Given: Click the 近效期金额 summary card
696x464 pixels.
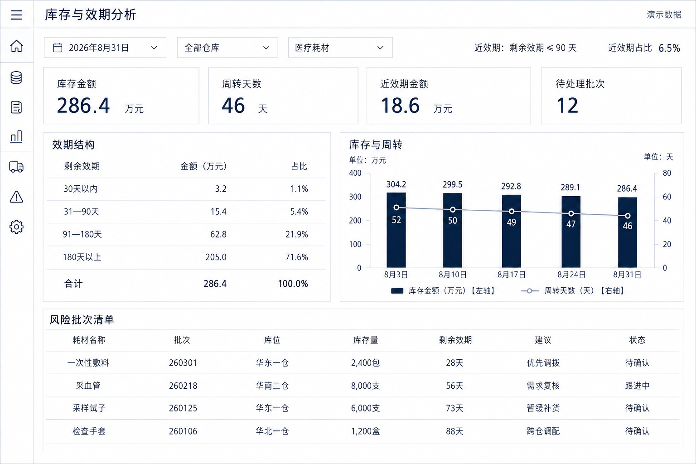Looking at the screenshot, I should 449,96.
